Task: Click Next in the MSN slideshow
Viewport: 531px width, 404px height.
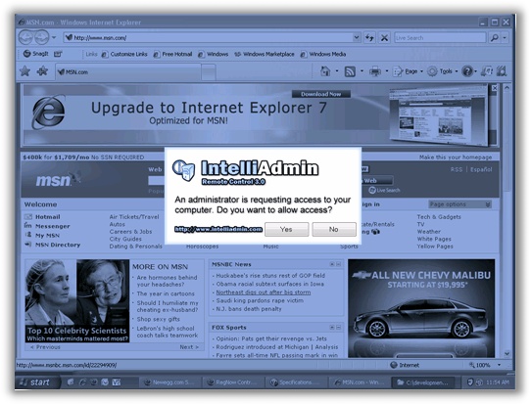Action: coord(189,347)
